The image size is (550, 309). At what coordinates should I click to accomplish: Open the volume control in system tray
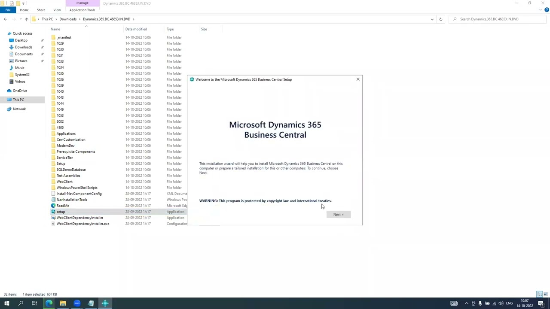click(501, 303)
